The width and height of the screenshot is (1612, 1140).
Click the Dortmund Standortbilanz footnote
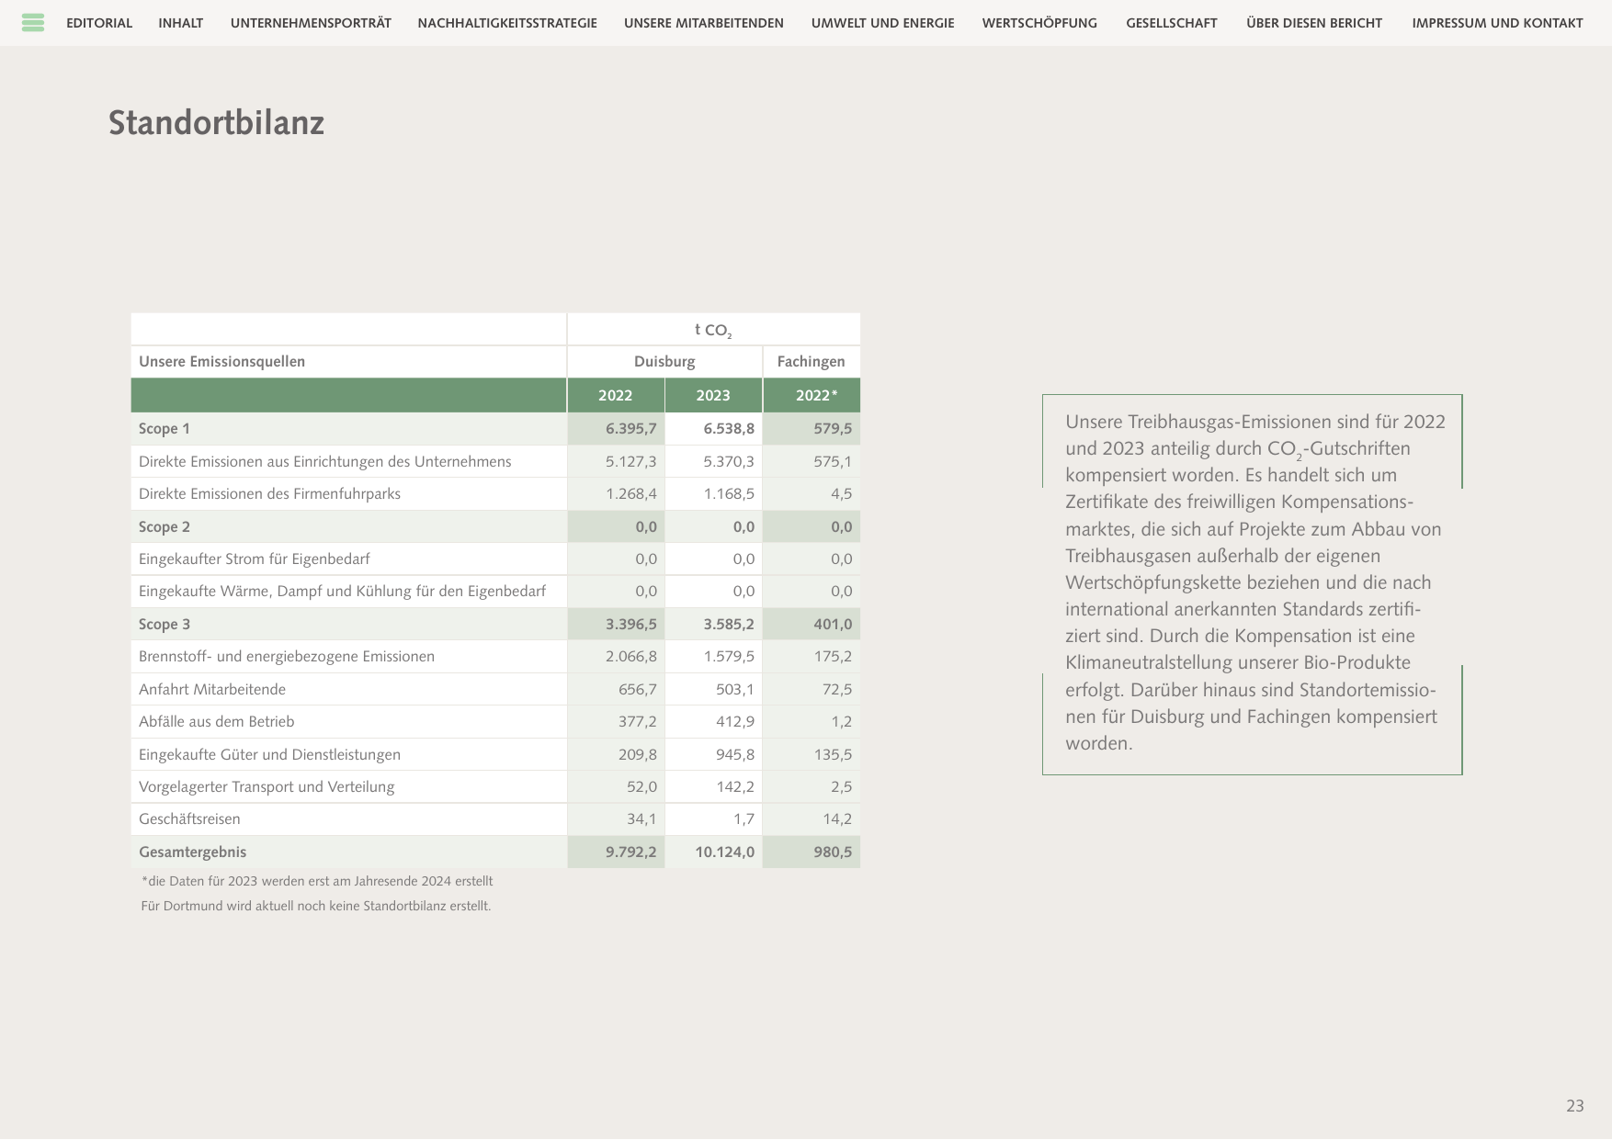click(x=316, y=907)
